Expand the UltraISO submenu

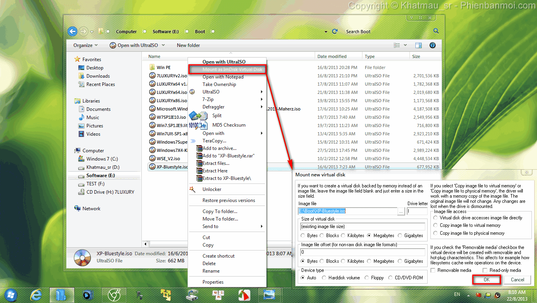coord(261,92)
